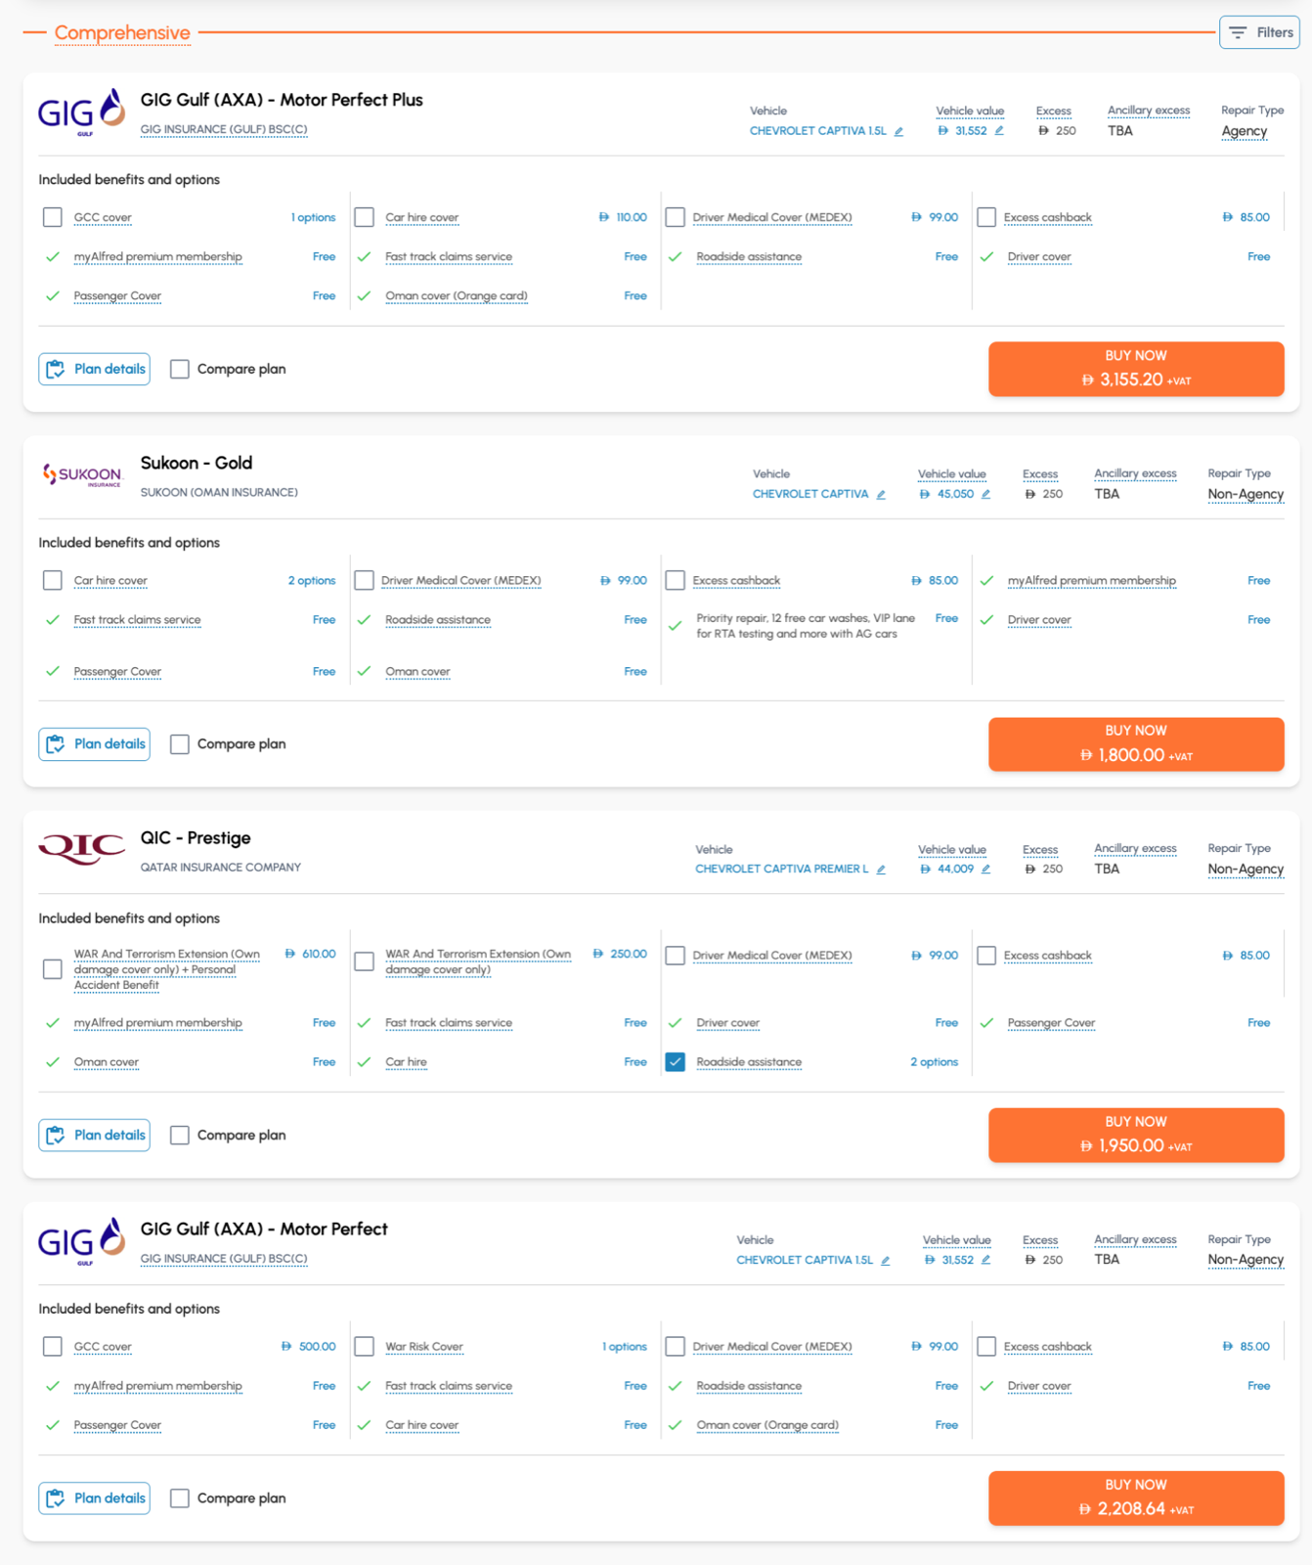Uncheck Roadside assistance in QIC Prestige
The image size is (1312, 1565).
point(676,1062)
